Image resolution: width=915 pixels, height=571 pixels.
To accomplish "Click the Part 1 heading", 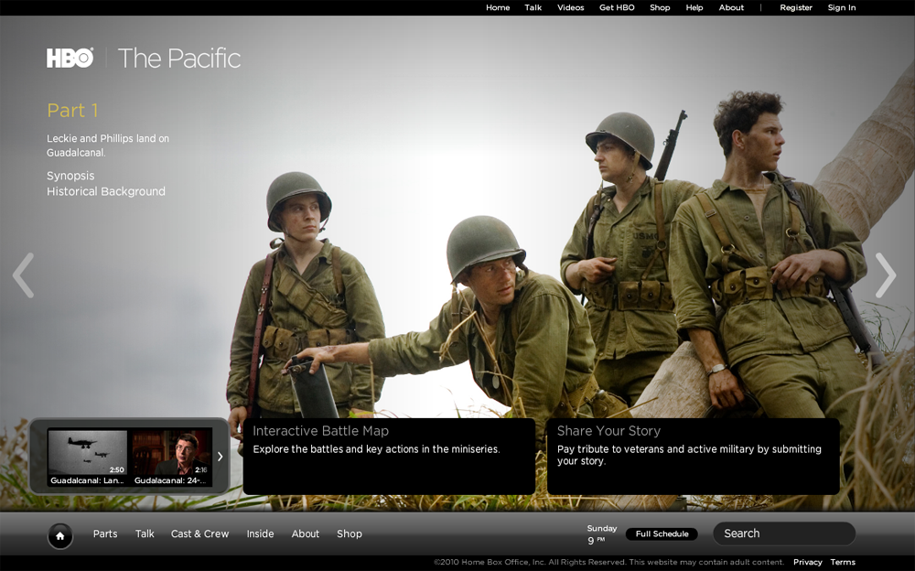I will (x=73, y=111).
